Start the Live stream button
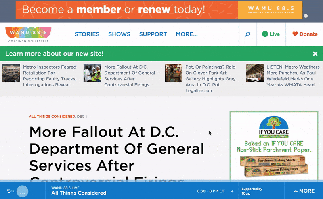The image size is (323, 199). click(x=271, y=34)
